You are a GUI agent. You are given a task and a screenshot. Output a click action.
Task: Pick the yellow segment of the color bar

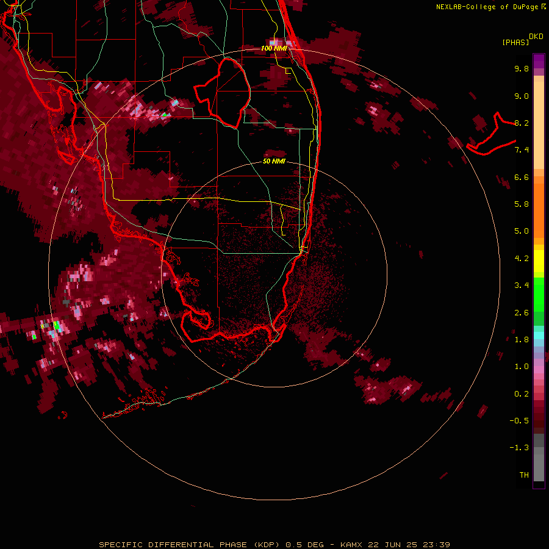[x=539, y=261]
